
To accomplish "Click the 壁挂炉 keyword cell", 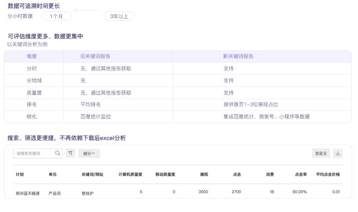I will click(x=88, y=193).
